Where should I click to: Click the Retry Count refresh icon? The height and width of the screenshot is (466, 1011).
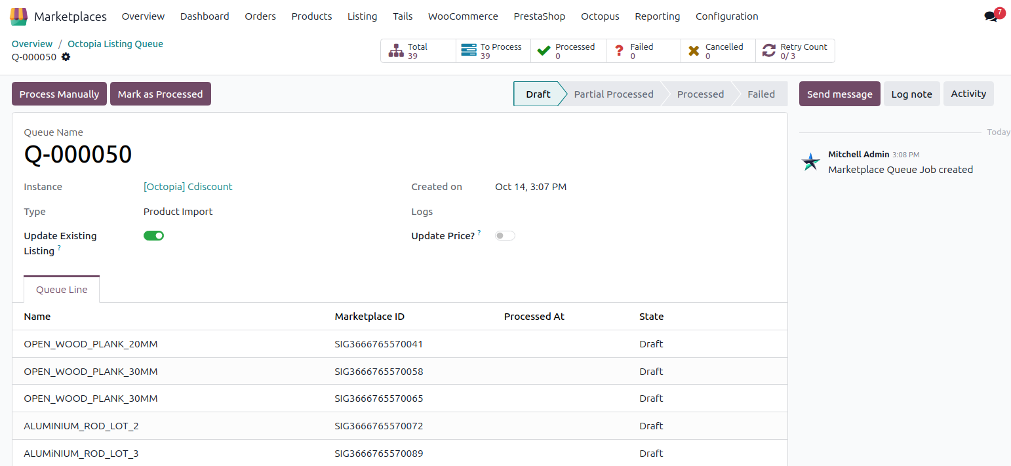[768, 51]
